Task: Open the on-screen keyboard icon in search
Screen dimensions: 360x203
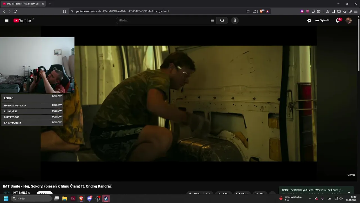Action: [x=212, y=21]
